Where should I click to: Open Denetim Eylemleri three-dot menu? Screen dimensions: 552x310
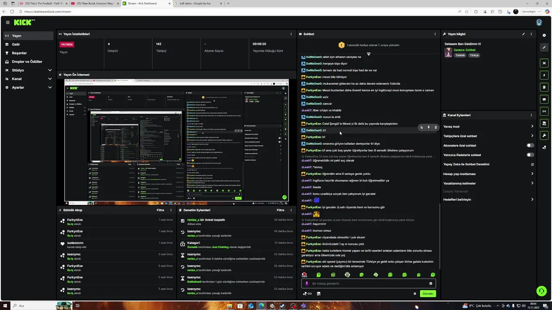pos(291,210)
